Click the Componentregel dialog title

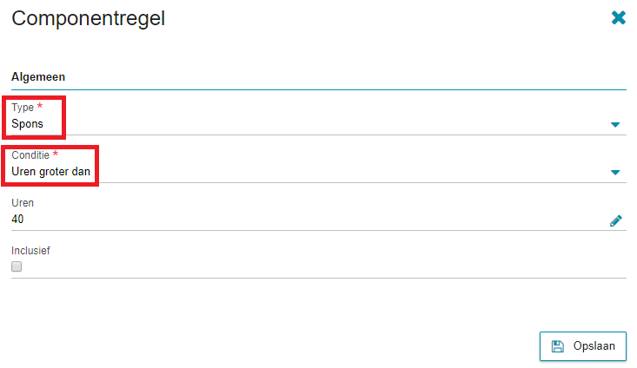click(88, 19)
